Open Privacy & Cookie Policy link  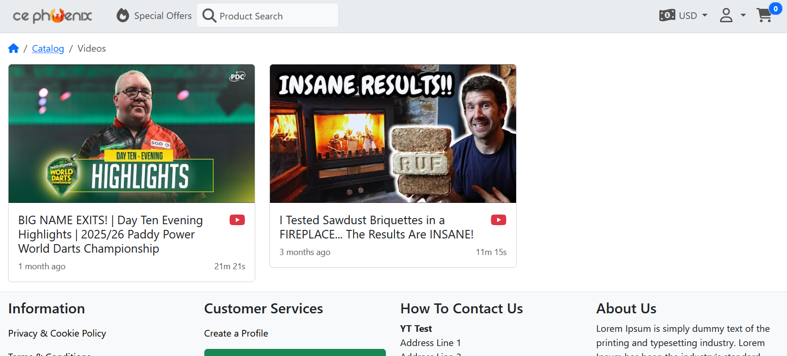pyautogui.click(x=57, y=333)
